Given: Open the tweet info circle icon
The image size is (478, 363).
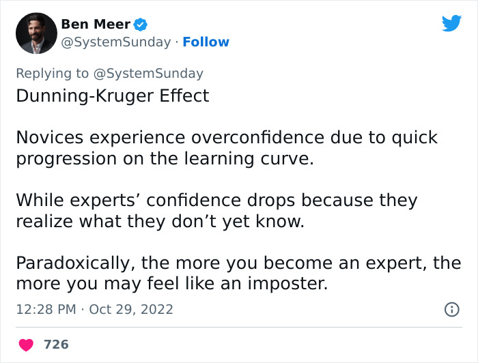Looking at the screenshot, I should pyautogui.click(x=451, y=309).
